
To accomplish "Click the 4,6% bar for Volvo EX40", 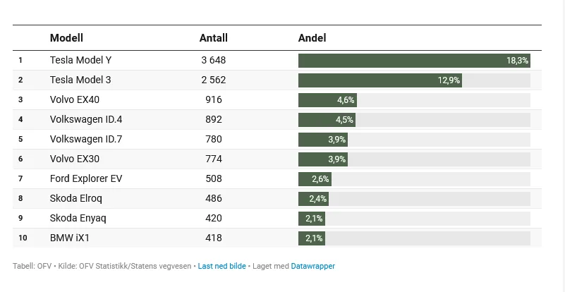I will [327, 100].
